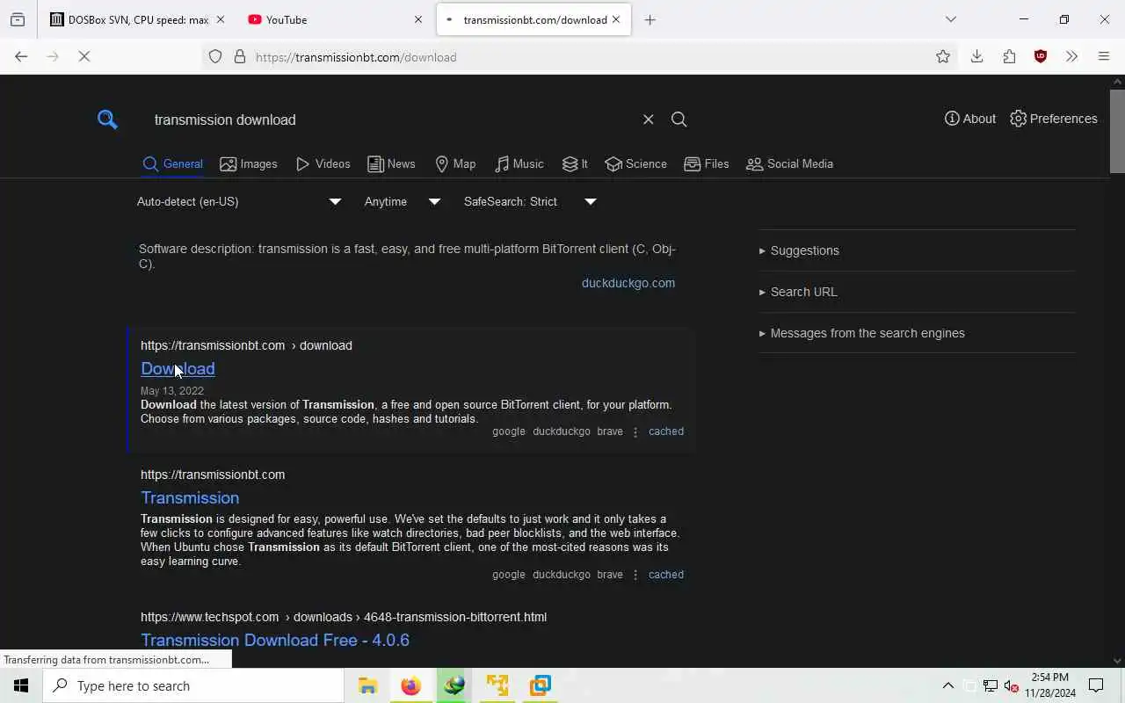Click the SearXNG magnifier logo
1125x703 pixels.
(x=107, y=120)
